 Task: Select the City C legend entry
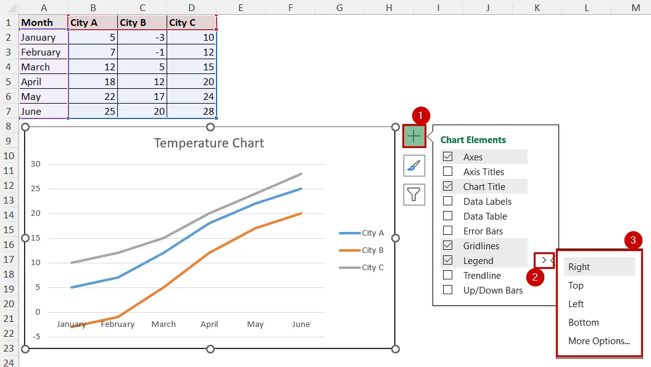[x=361, y=267]
